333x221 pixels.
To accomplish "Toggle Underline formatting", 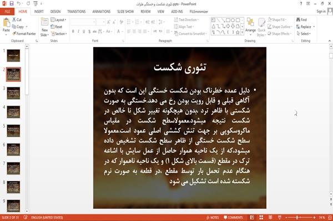I will click(84, 32).
